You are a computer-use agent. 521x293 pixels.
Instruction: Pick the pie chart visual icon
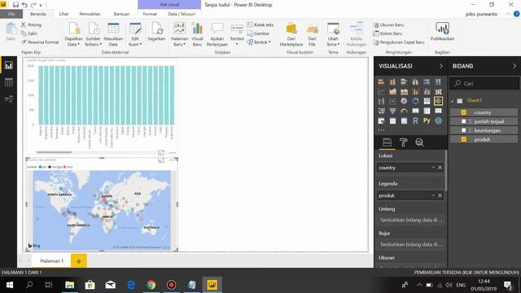click(x=404, y=101)
